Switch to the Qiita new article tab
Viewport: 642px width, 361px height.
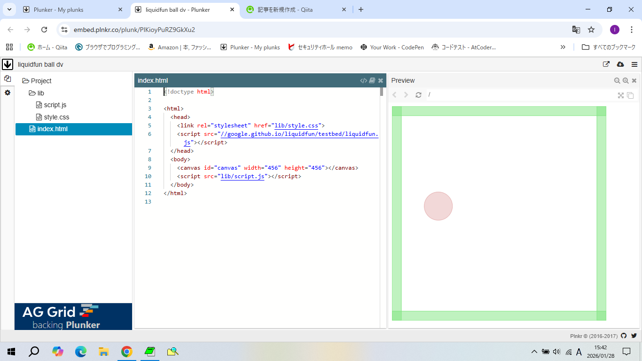(296, 9)
